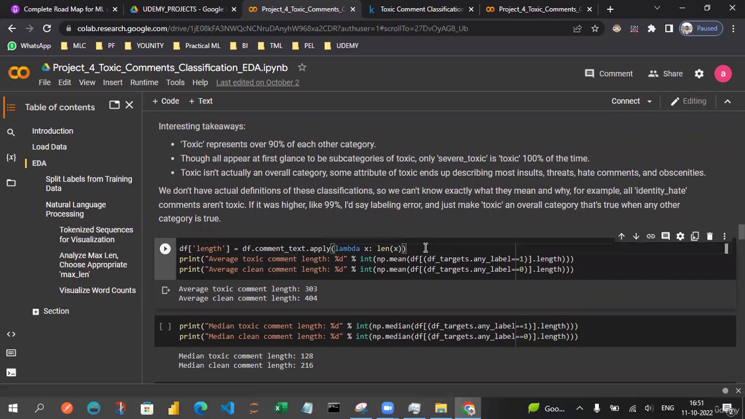The height and width of the screenshot is (419, 745).
Task: Add a new Code cell
Action: [165, 101]
